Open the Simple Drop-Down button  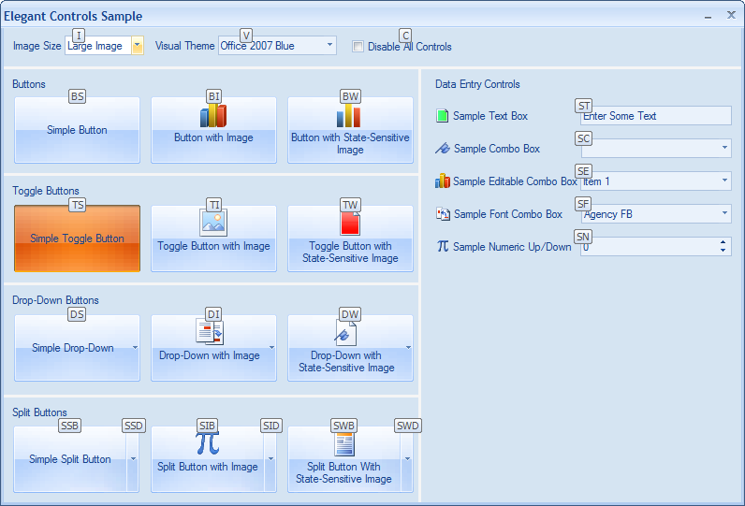(x=77, y=348)
